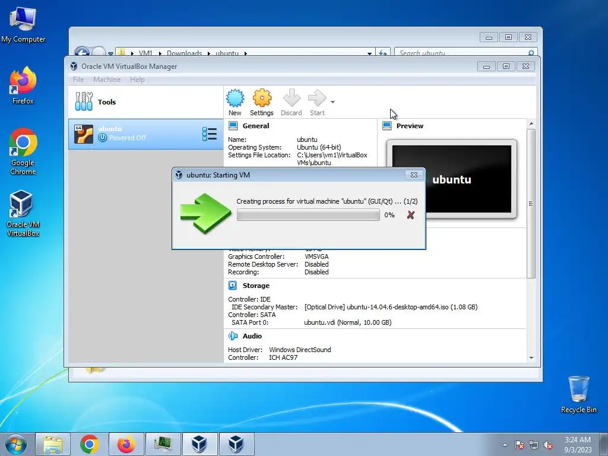Open My Computer desktop icon
The width and height of the screenshot is (608, 456).
pyautogui.click(x=23, y=25)
